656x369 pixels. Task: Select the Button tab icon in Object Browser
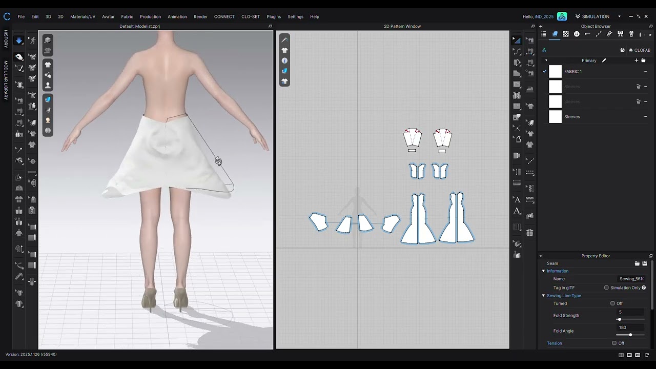577,34
